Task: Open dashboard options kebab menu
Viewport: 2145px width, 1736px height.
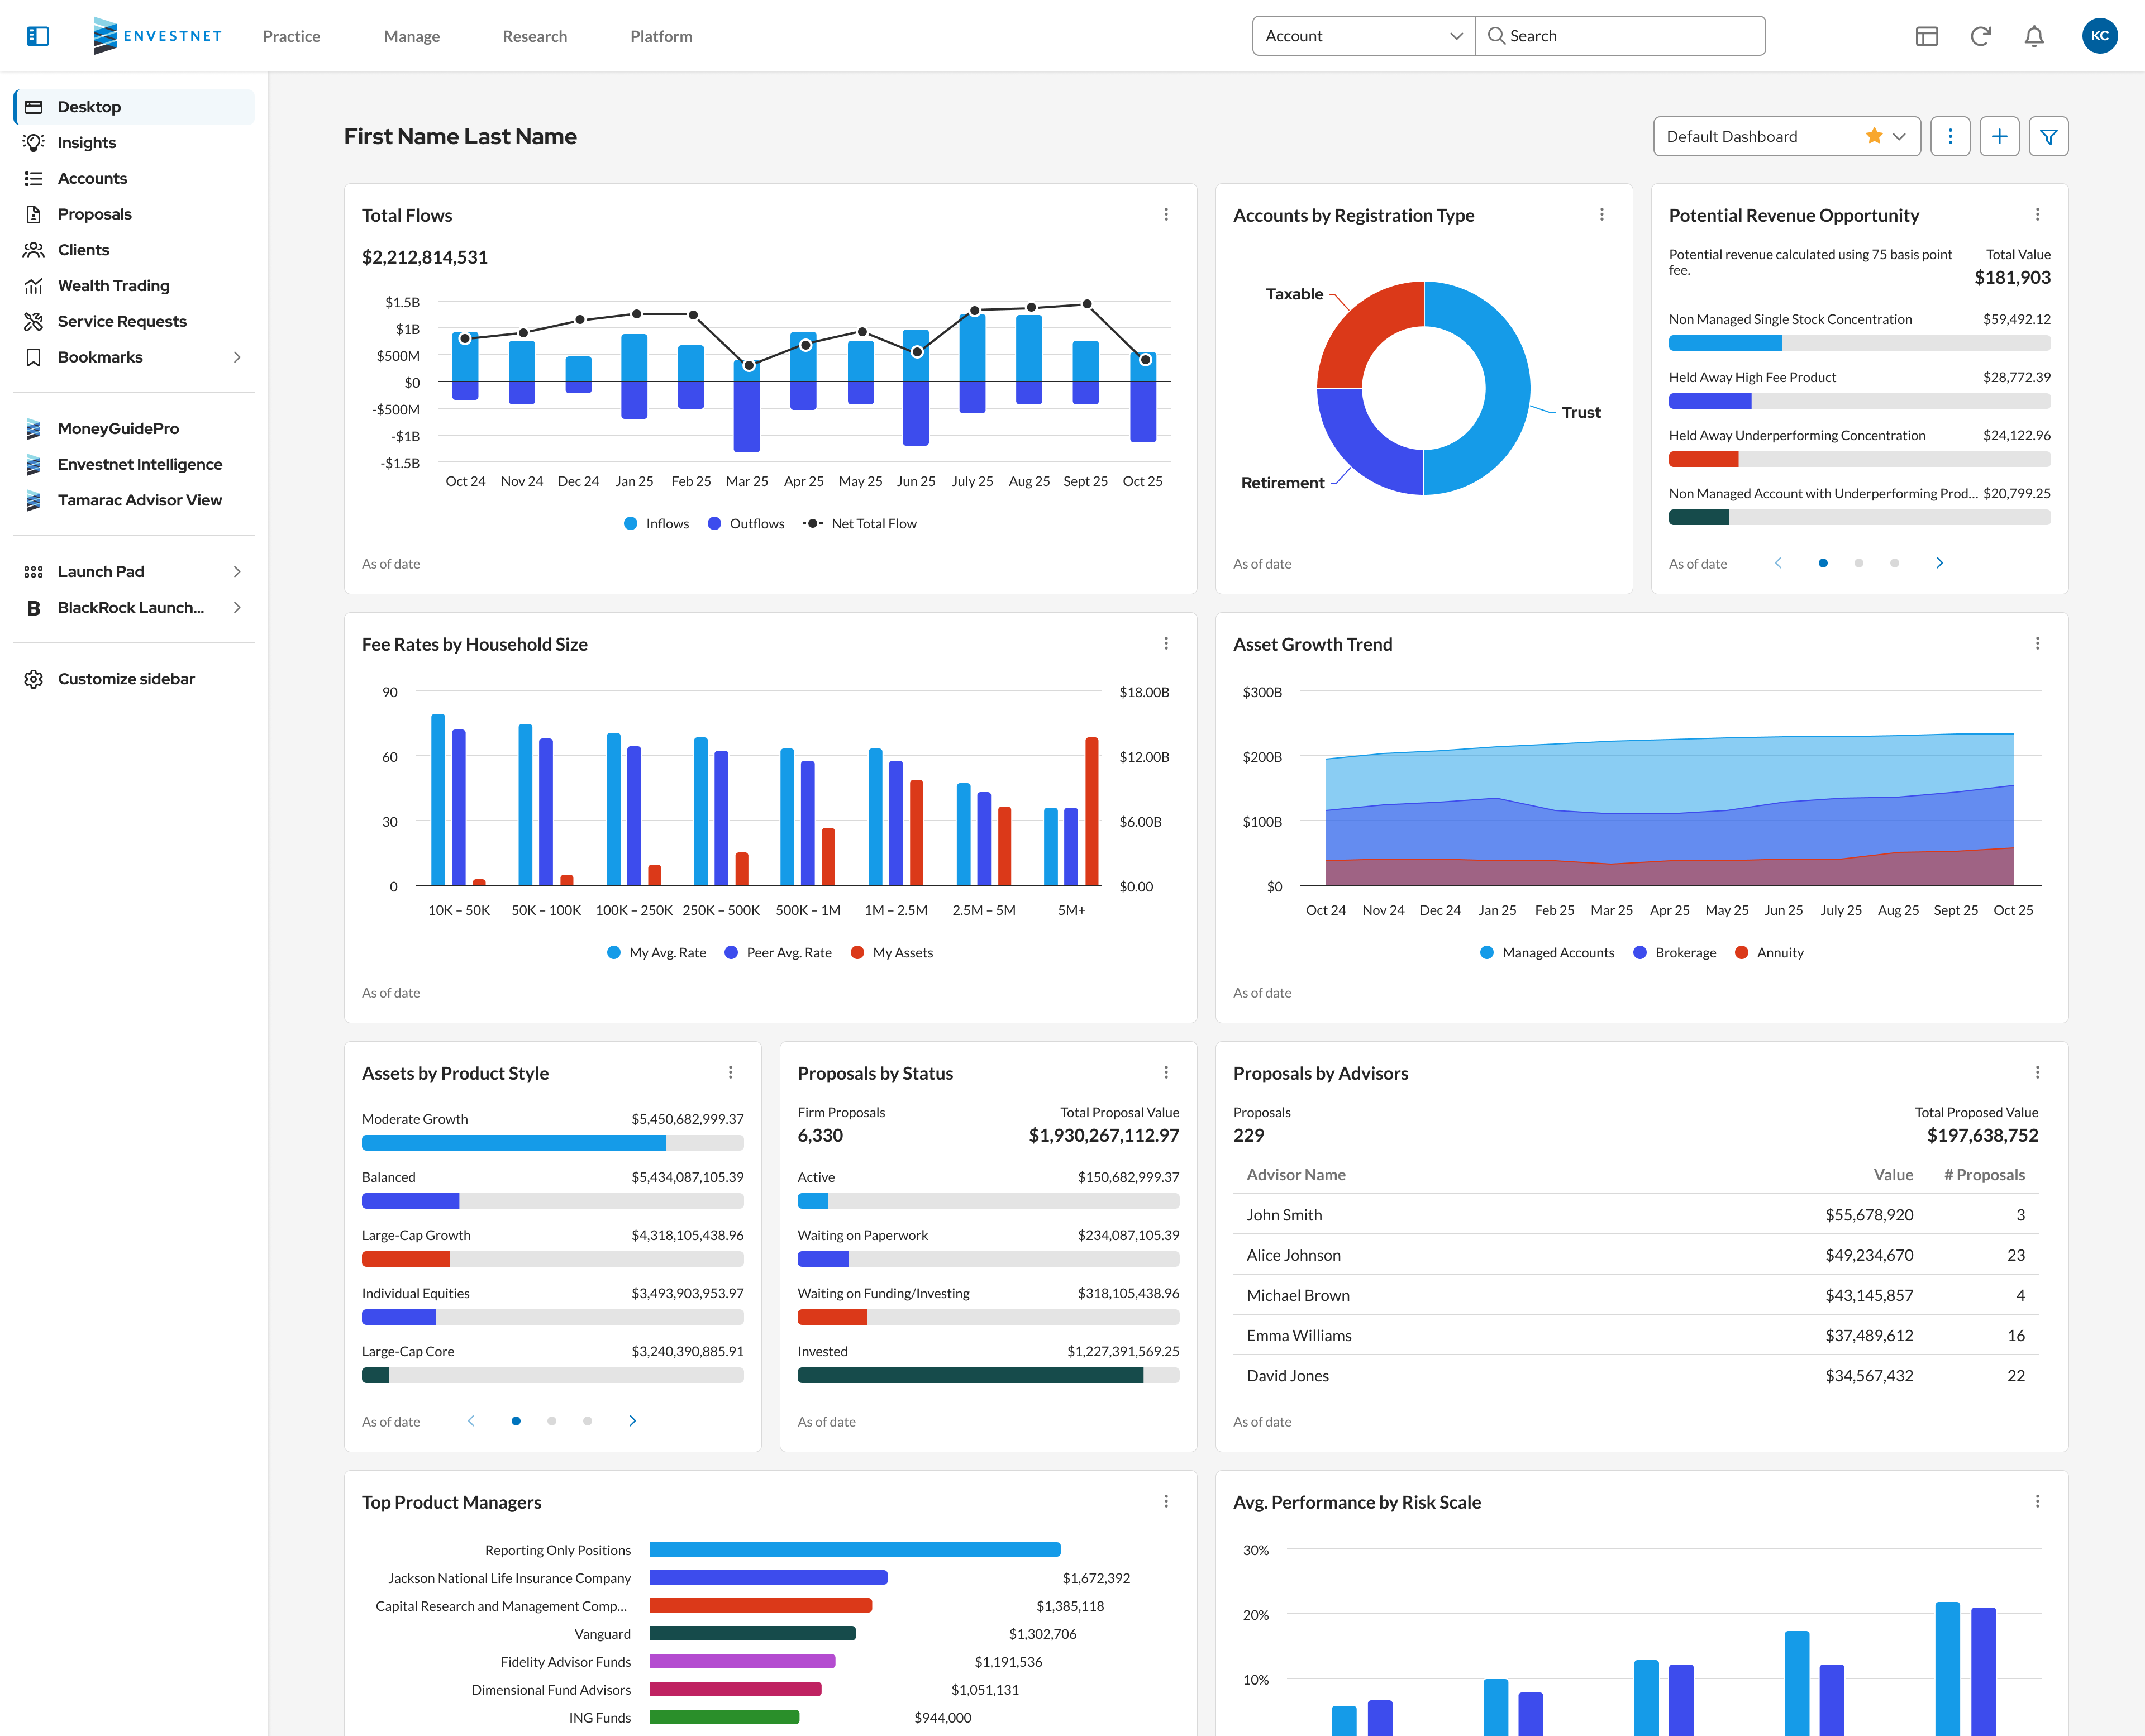Action: coord(1949,136)
